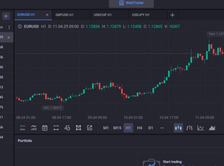224x166 pixels.
Task: Add a new chart tab
Action: (172, 15)
